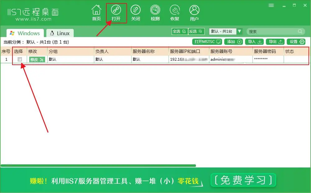Click the www.iis7.com logo link
The image size is (311, 193).
pos(33,19)
